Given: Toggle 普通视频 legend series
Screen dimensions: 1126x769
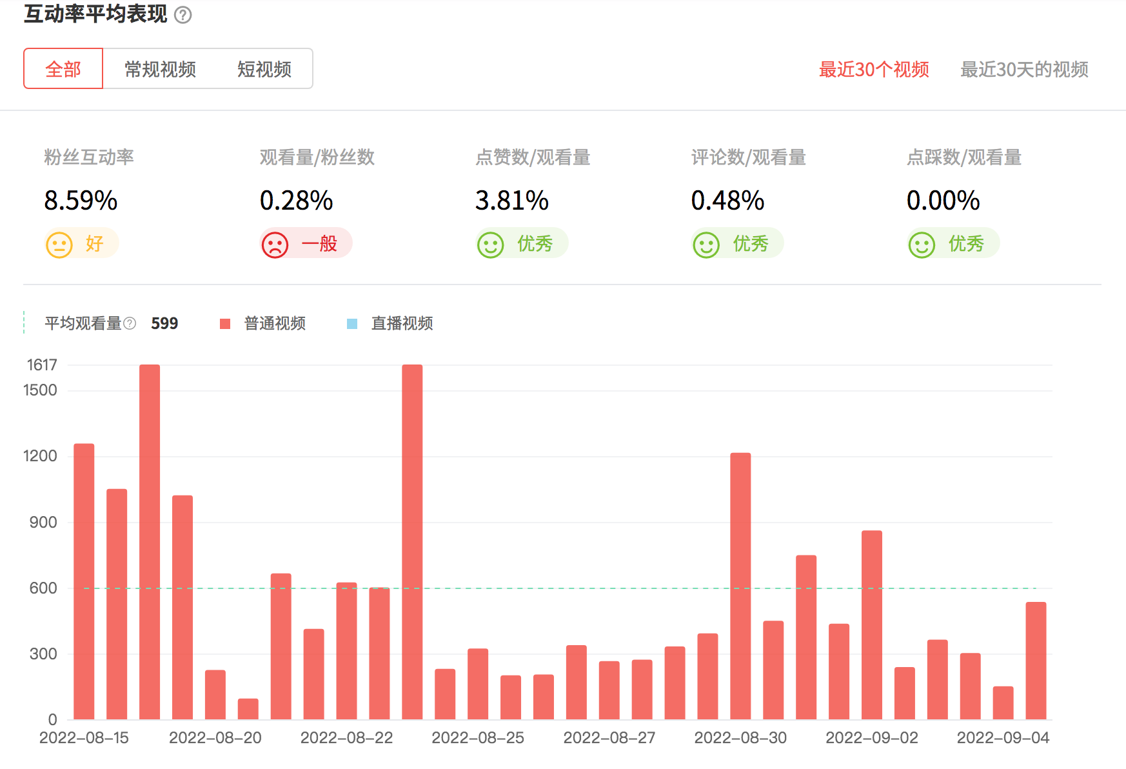Looking at the screenshot, I should (275, 323).
